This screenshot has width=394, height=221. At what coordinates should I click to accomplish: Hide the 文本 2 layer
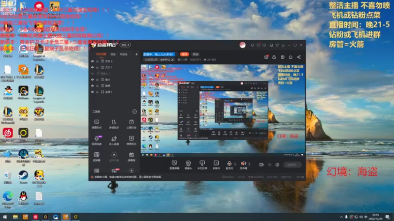pyautogui.click(x=93, y=61)
